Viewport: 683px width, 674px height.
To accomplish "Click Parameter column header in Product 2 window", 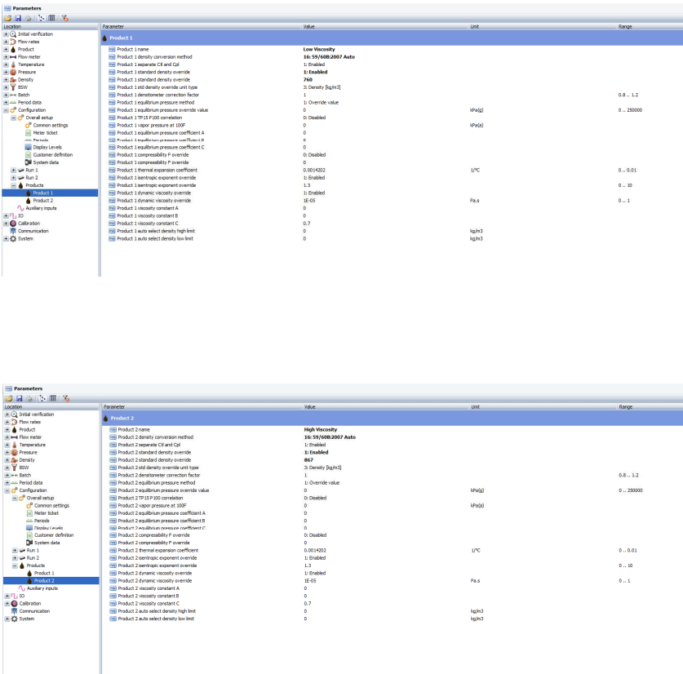I will [x=202, y=407].
